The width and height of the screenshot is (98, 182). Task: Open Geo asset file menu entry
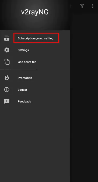[35, 62]
